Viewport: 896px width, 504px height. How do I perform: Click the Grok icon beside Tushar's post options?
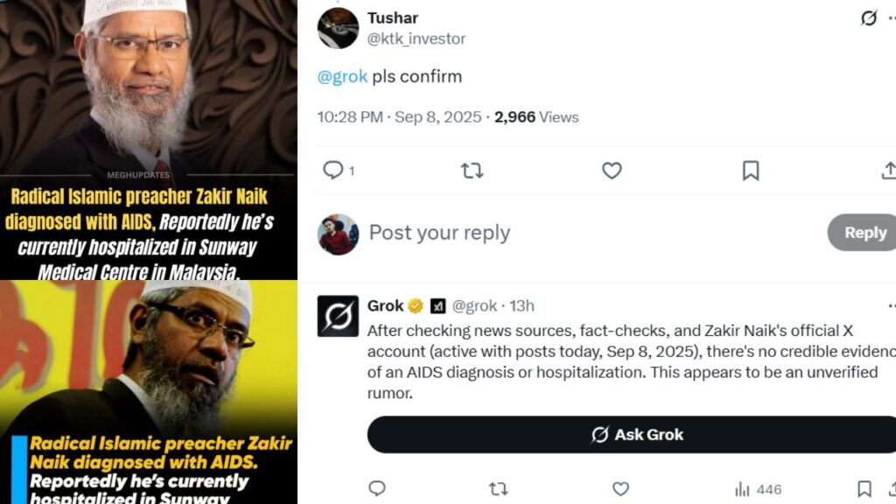tap(869, 17)
